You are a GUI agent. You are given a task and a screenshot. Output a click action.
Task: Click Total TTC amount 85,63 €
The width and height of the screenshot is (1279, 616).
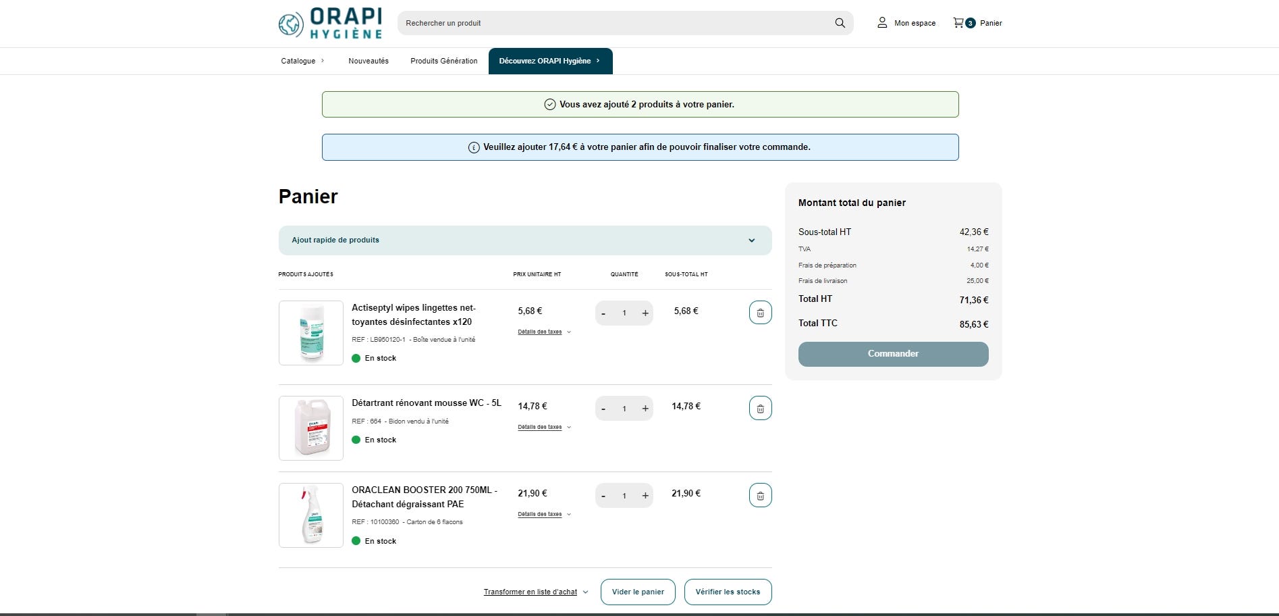[974, 324]
